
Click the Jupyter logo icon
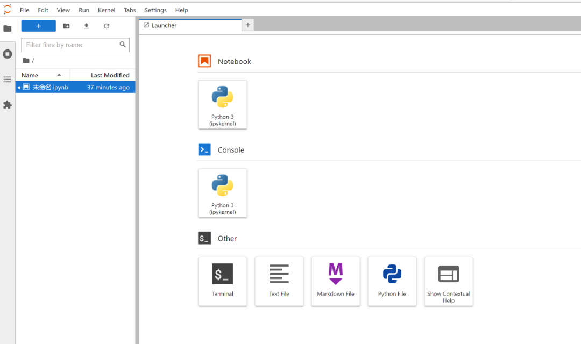[x=8, y=9]
